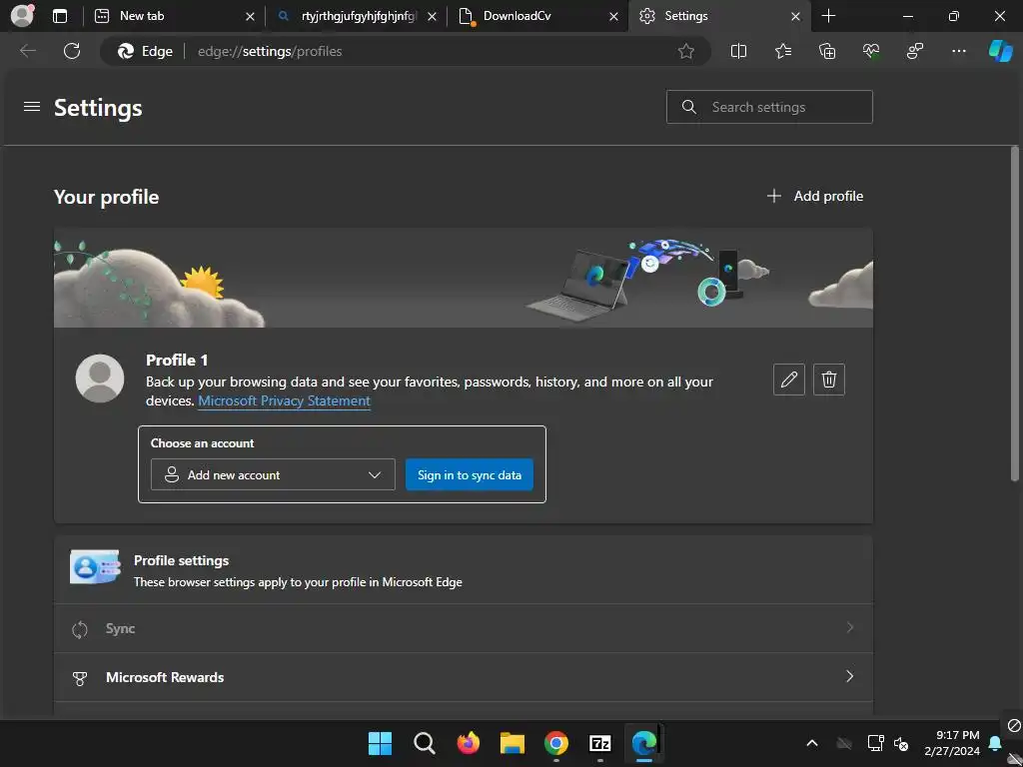Launch Firefox from the taskbar
This screenshot has height=767, width=1023.
(468, 743)
